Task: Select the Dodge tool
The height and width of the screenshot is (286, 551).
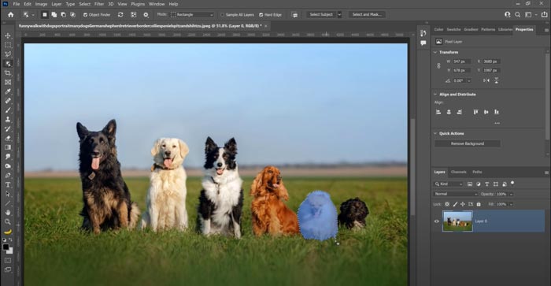Action: coord(8,165)
